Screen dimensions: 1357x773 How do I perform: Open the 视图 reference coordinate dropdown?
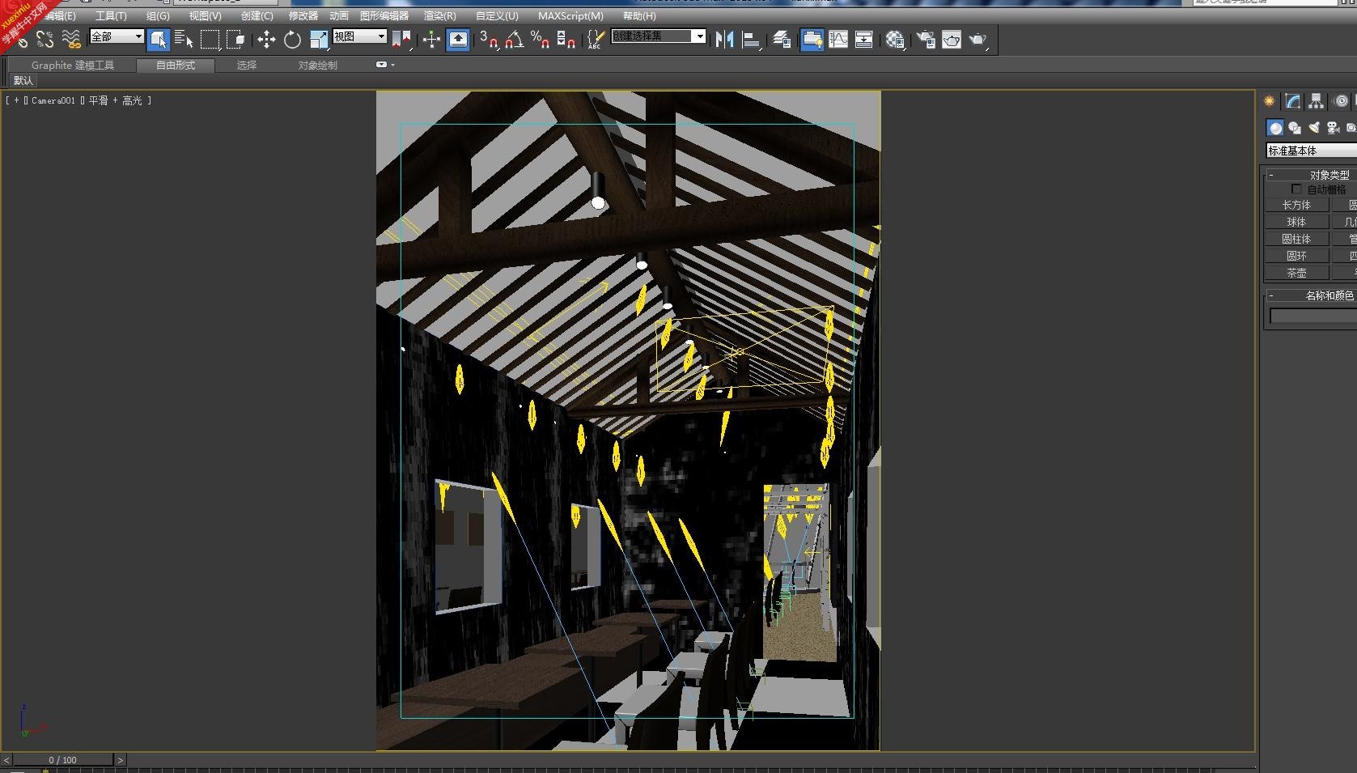pos(359,36)
